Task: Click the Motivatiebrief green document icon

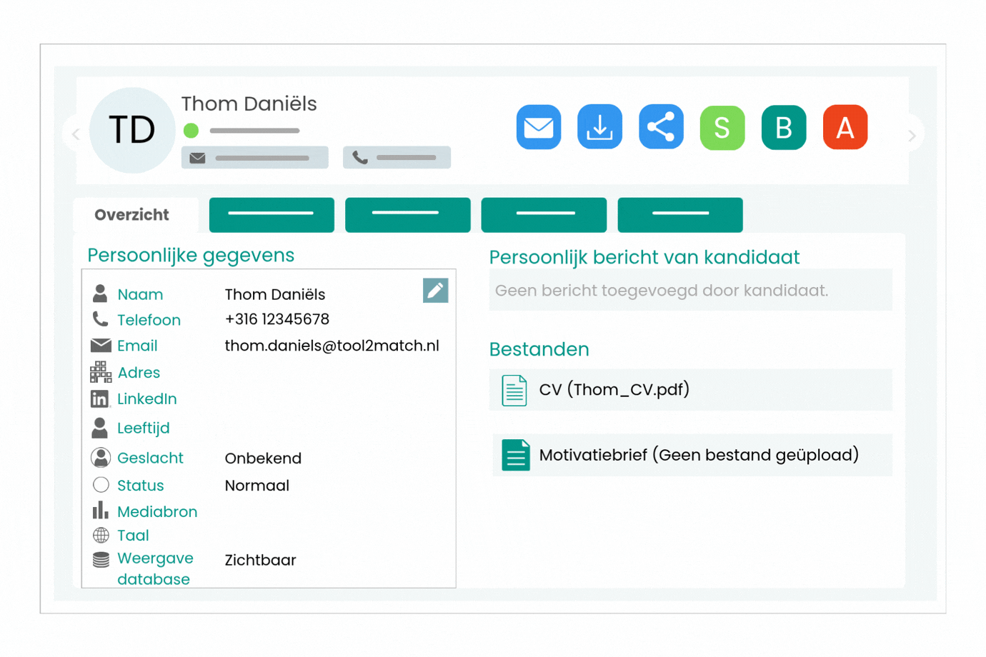Action: pos(515,456)
